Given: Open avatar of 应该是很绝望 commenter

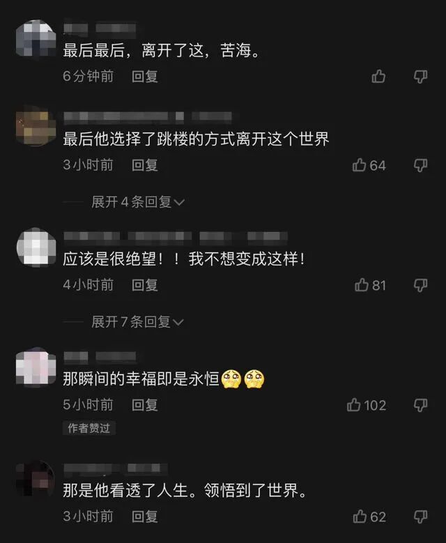Looking at the screenshot, I should (x=36, y=247).
